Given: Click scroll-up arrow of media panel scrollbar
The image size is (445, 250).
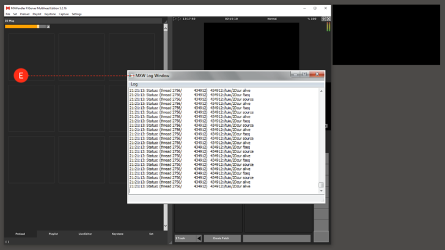Looking at the screenshot, I should click(x=166, y=28).
